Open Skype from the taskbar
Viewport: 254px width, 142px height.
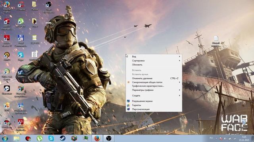(51, 138)
